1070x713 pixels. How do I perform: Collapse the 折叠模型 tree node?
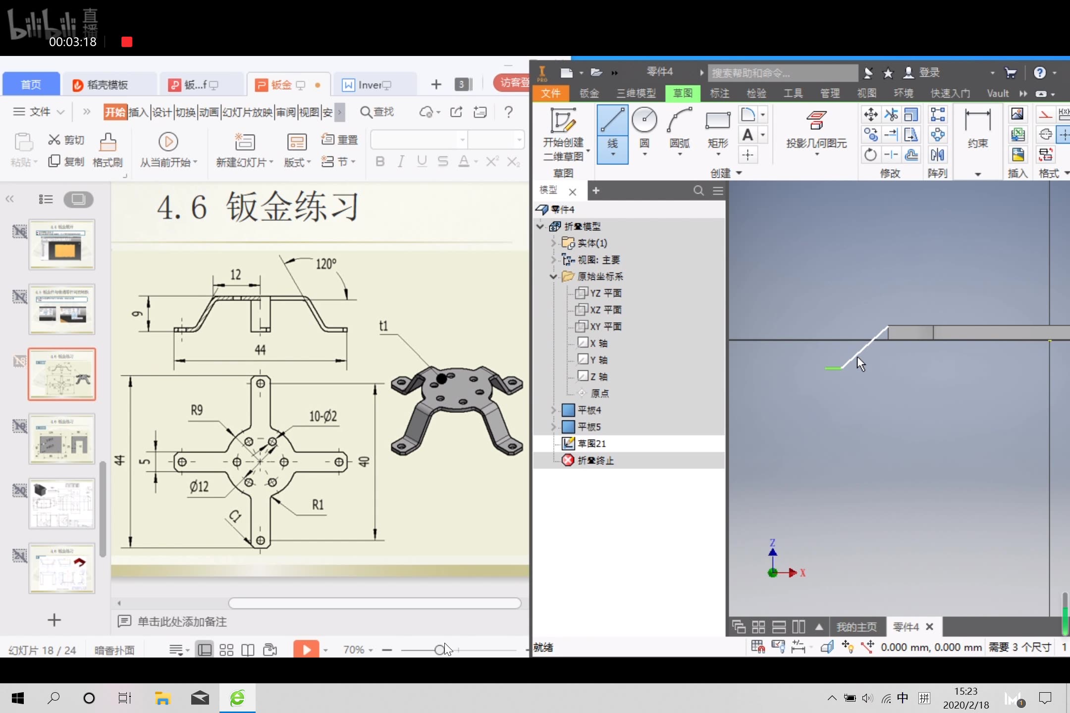pos(540,226)
